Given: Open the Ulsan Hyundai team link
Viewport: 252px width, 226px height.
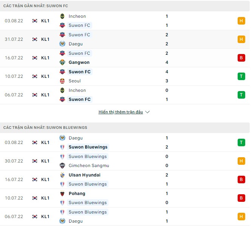Looking at the screenshot, I should [x=85, y=175].
